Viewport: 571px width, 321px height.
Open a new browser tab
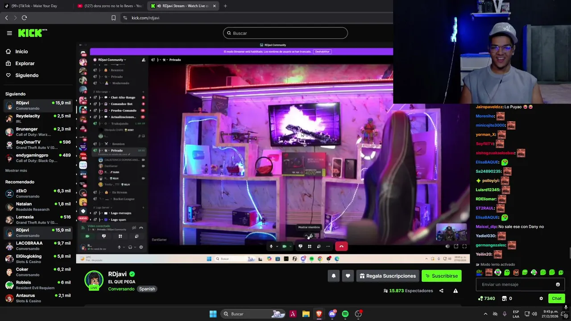225,6
